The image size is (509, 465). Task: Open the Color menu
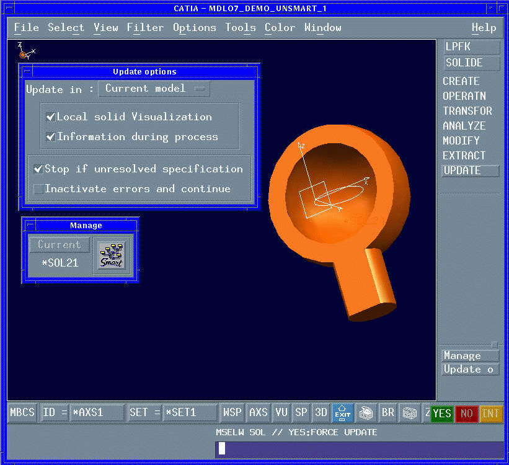point(280,28)
